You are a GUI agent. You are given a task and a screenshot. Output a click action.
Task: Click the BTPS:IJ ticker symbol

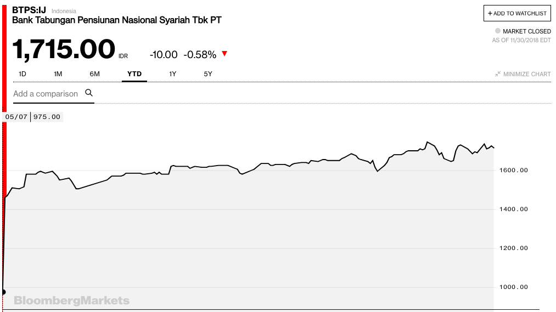[x=29, y=10]
